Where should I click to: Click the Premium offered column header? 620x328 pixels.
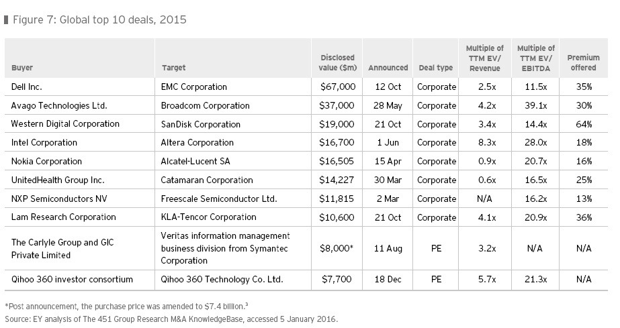[x=583, y=63]
